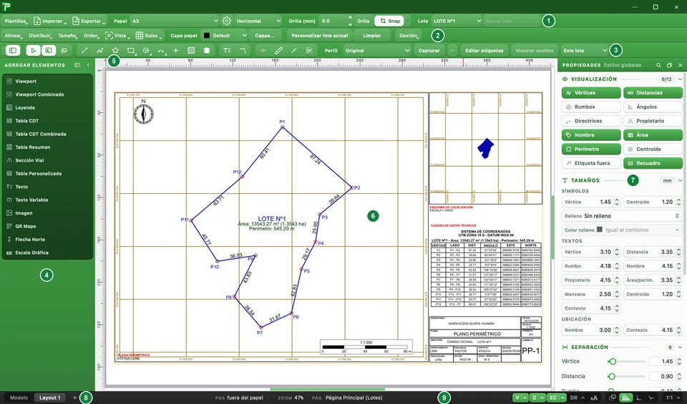Choose the rectangle shape tool
This screenshot has height=404, width=687.
point(131,51)
